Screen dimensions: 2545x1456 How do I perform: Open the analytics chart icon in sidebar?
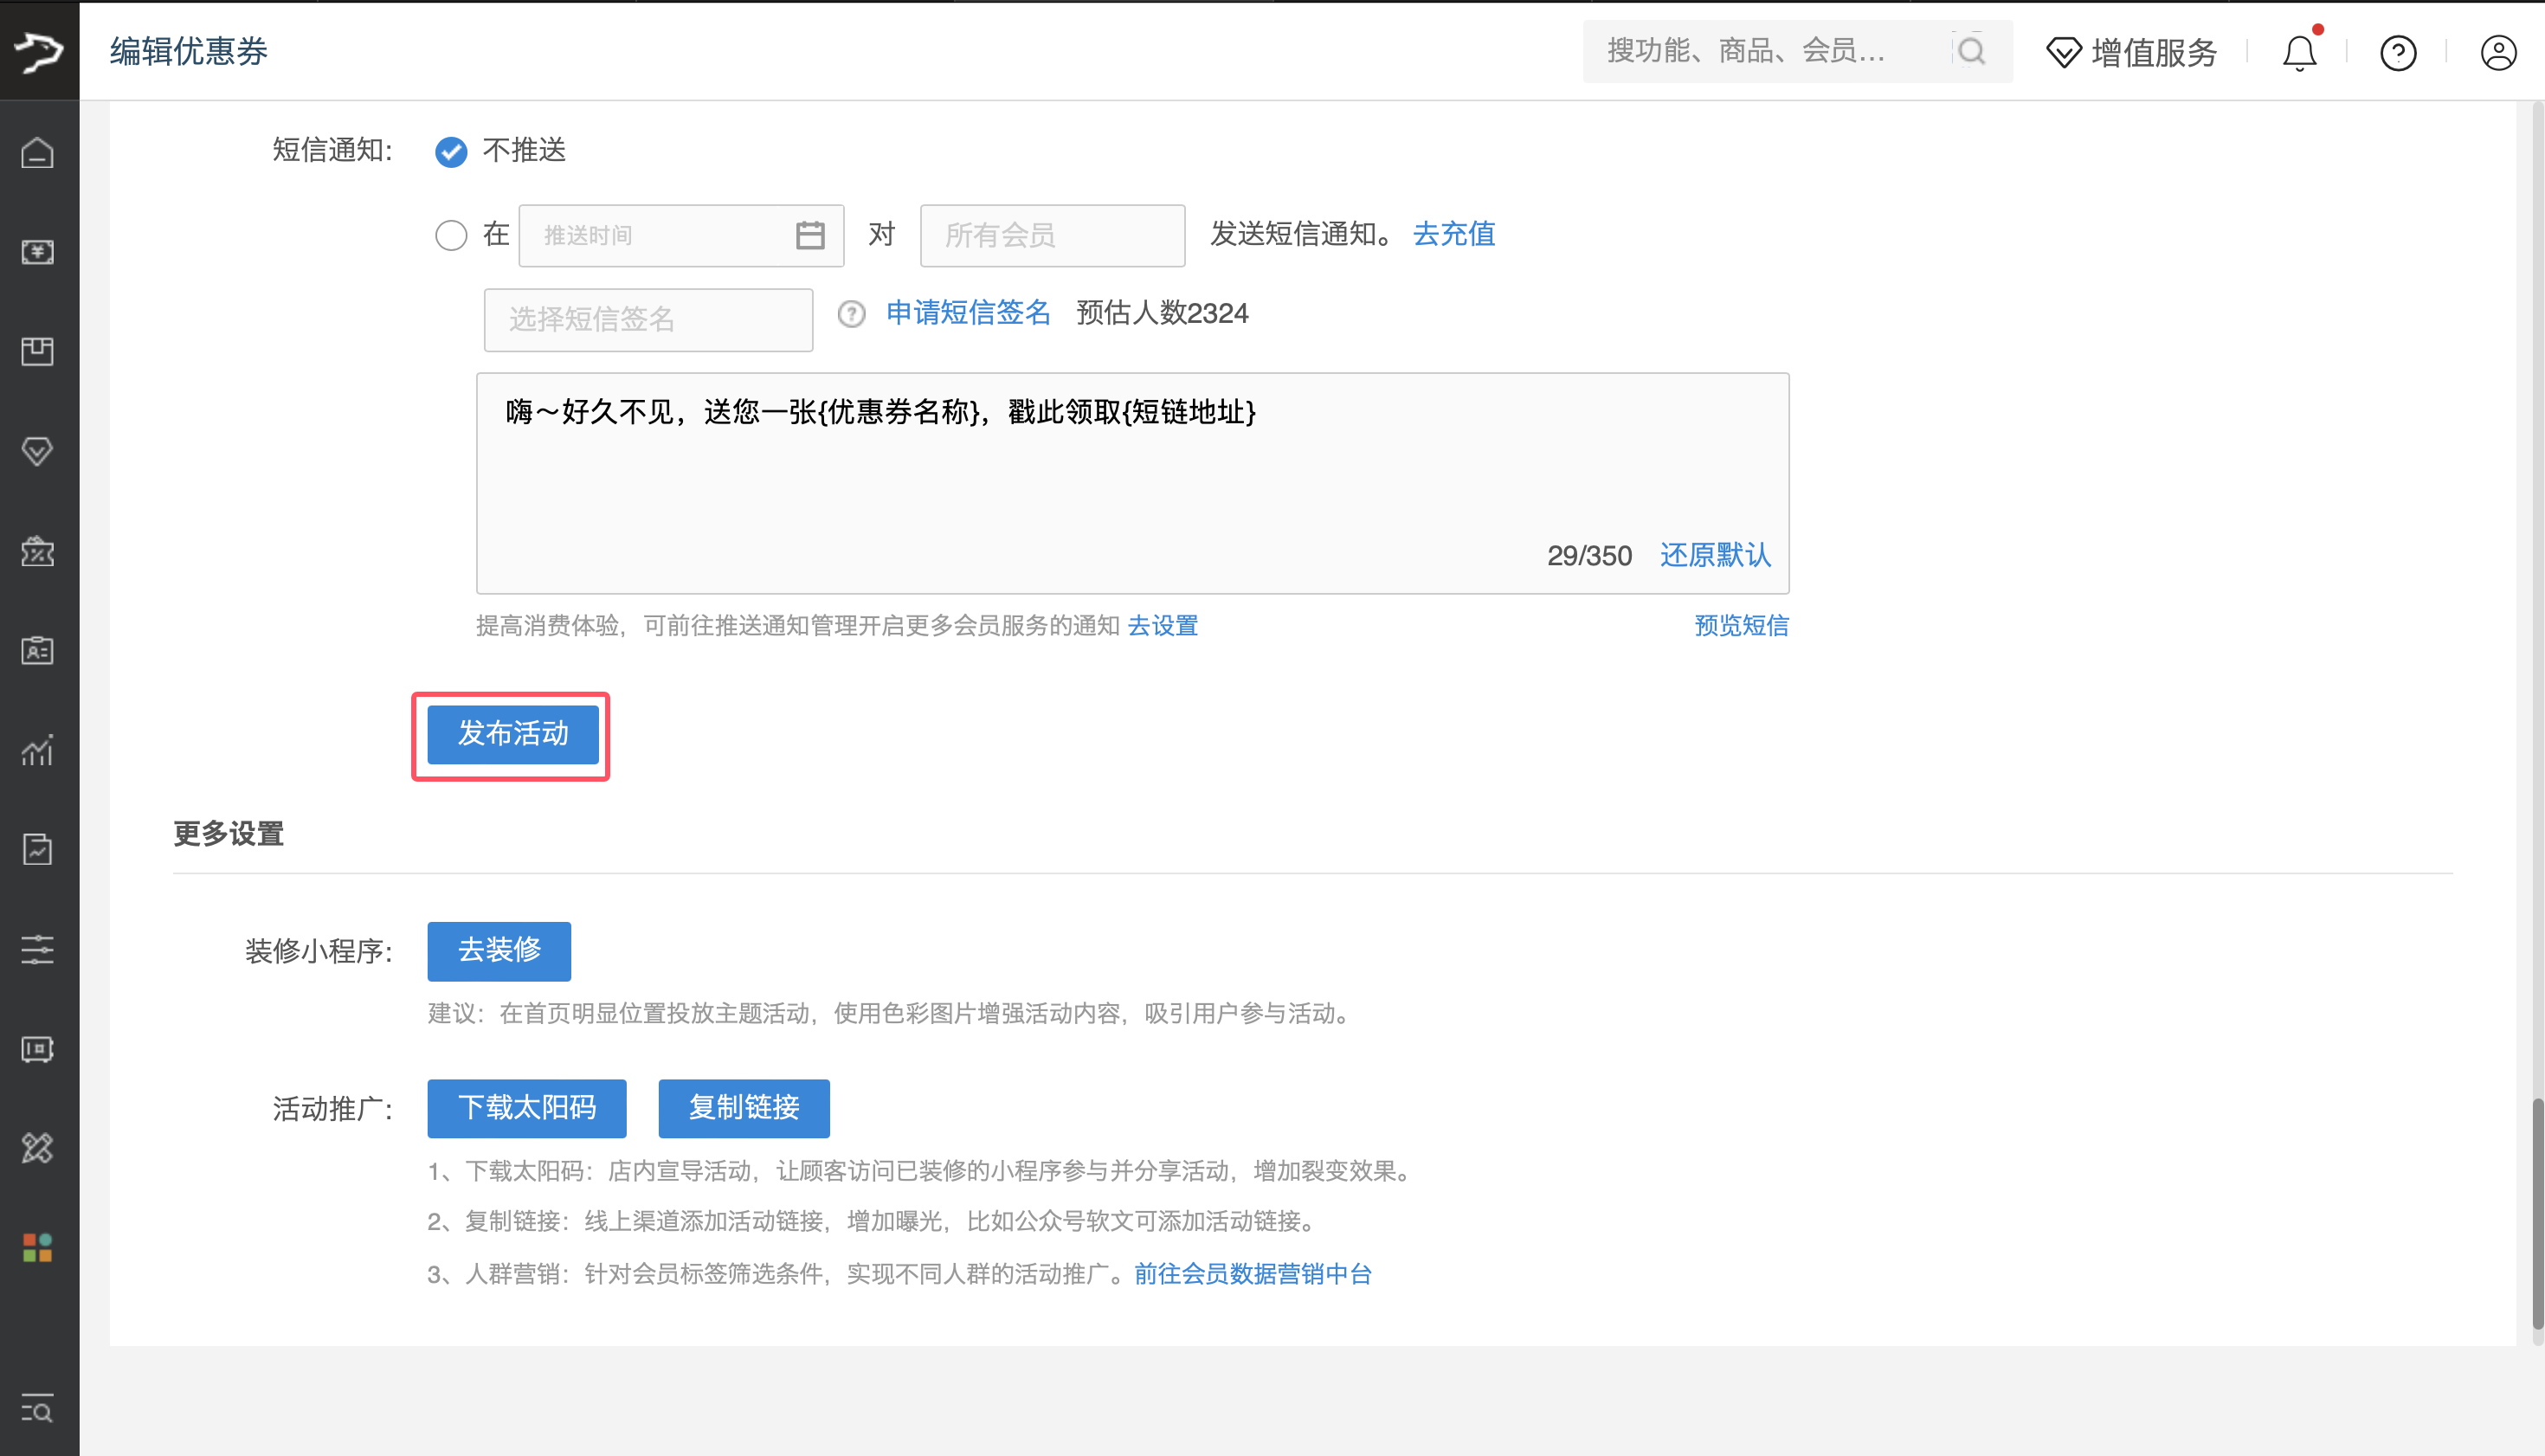(37, 750)
